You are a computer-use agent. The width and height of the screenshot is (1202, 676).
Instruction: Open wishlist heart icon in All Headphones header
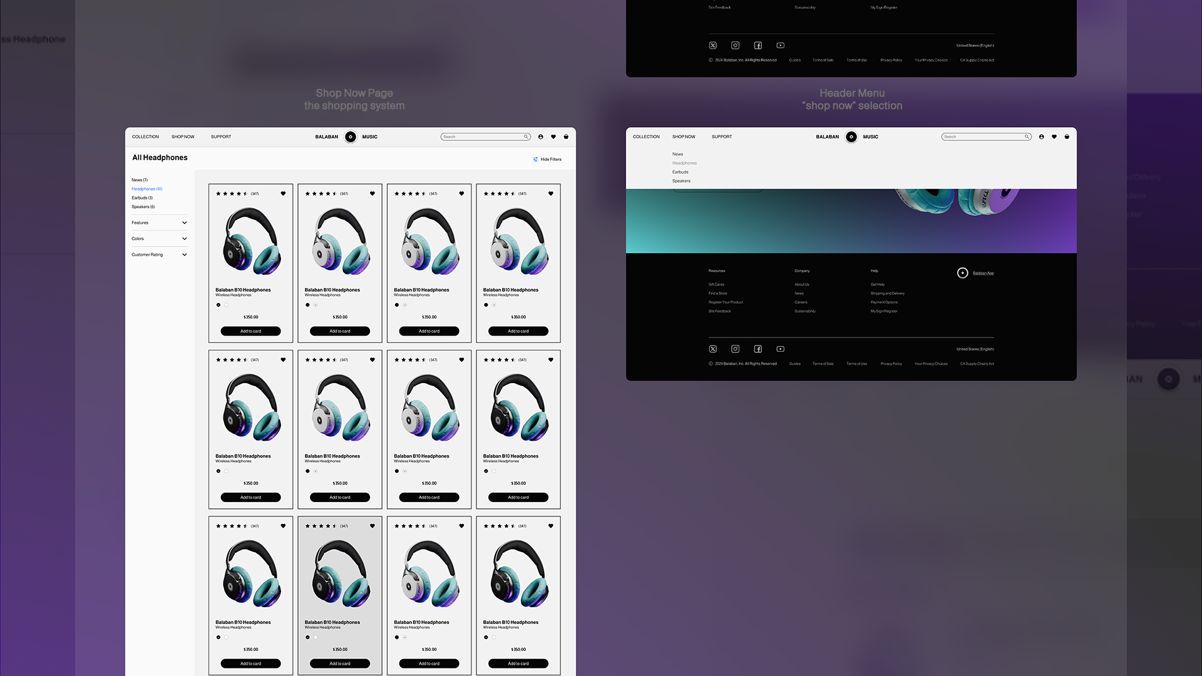click(x=553, y=136)
